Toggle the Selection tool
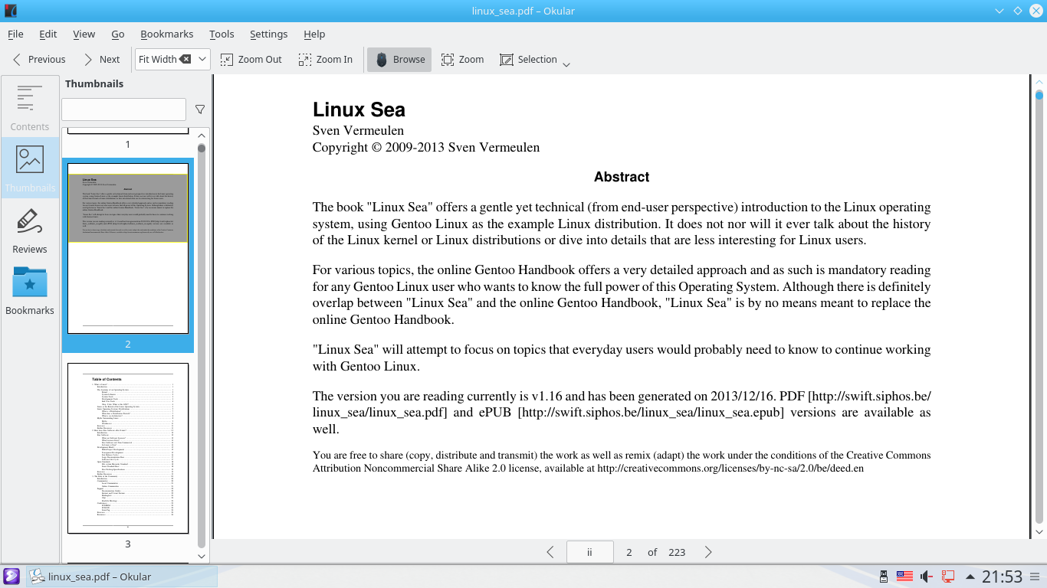 pos(528,59)
